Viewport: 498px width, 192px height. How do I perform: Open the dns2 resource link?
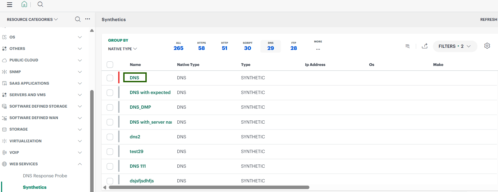pos(135,137)
